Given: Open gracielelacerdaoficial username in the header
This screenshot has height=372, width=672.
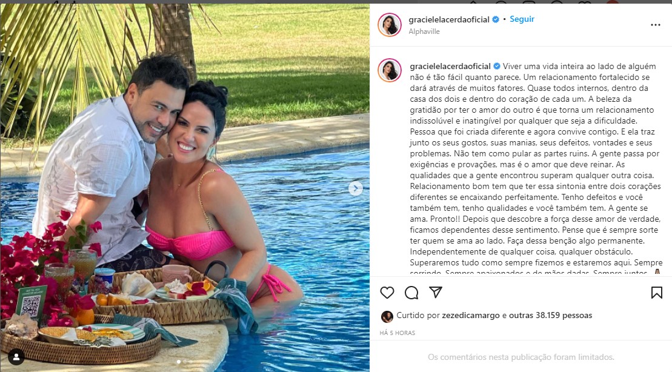Looking at the screenshot, I should coord(449,20).
